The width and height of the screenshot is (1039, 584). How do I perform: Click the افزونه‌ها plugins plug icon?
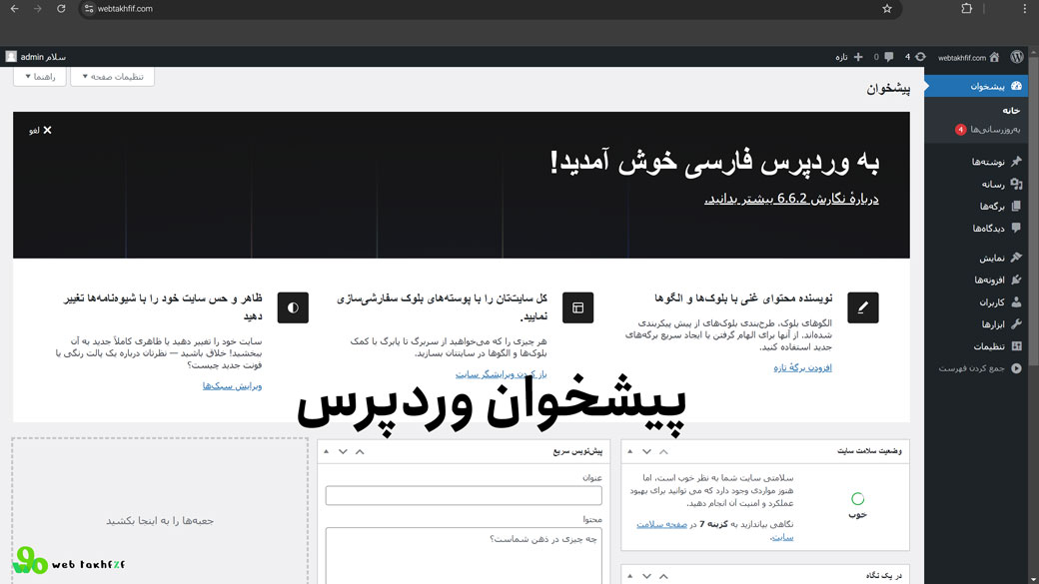[1016, 280]
